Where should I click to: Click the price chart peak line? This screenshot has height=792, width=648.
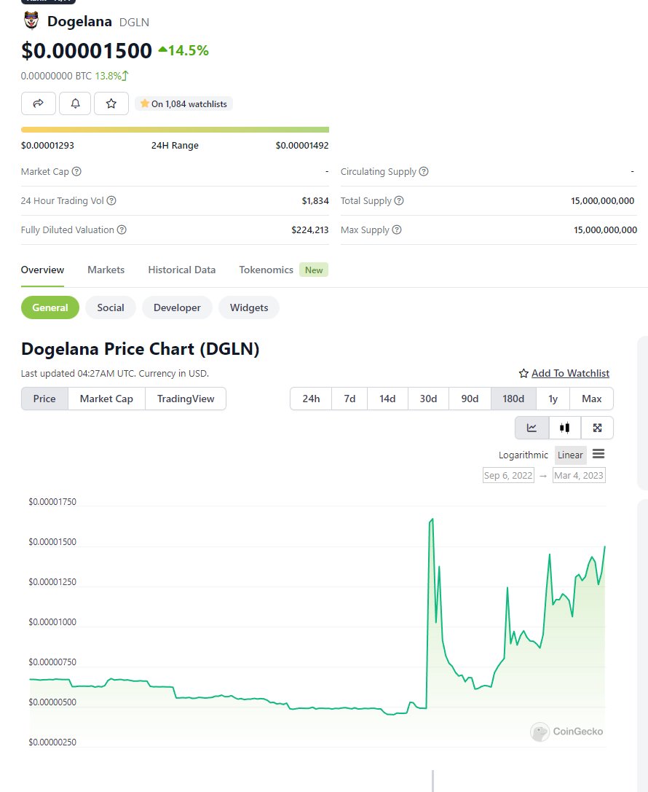432,519
